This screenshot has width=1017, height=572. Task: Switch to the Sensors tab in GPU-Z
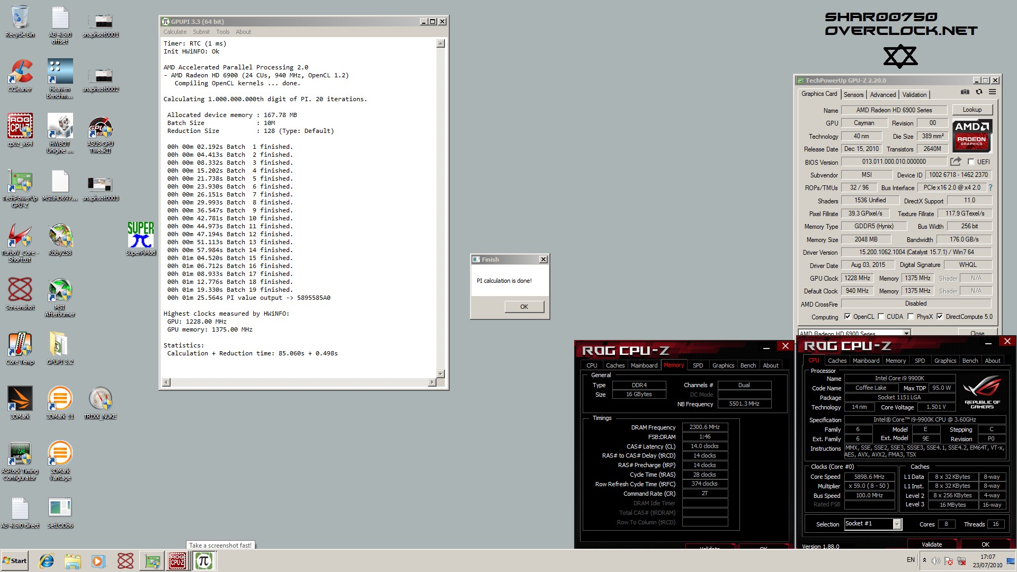(853, 95)
